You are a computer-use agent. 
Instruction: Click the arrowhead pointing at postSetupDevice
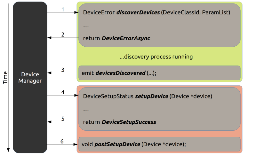click(75, 144)
